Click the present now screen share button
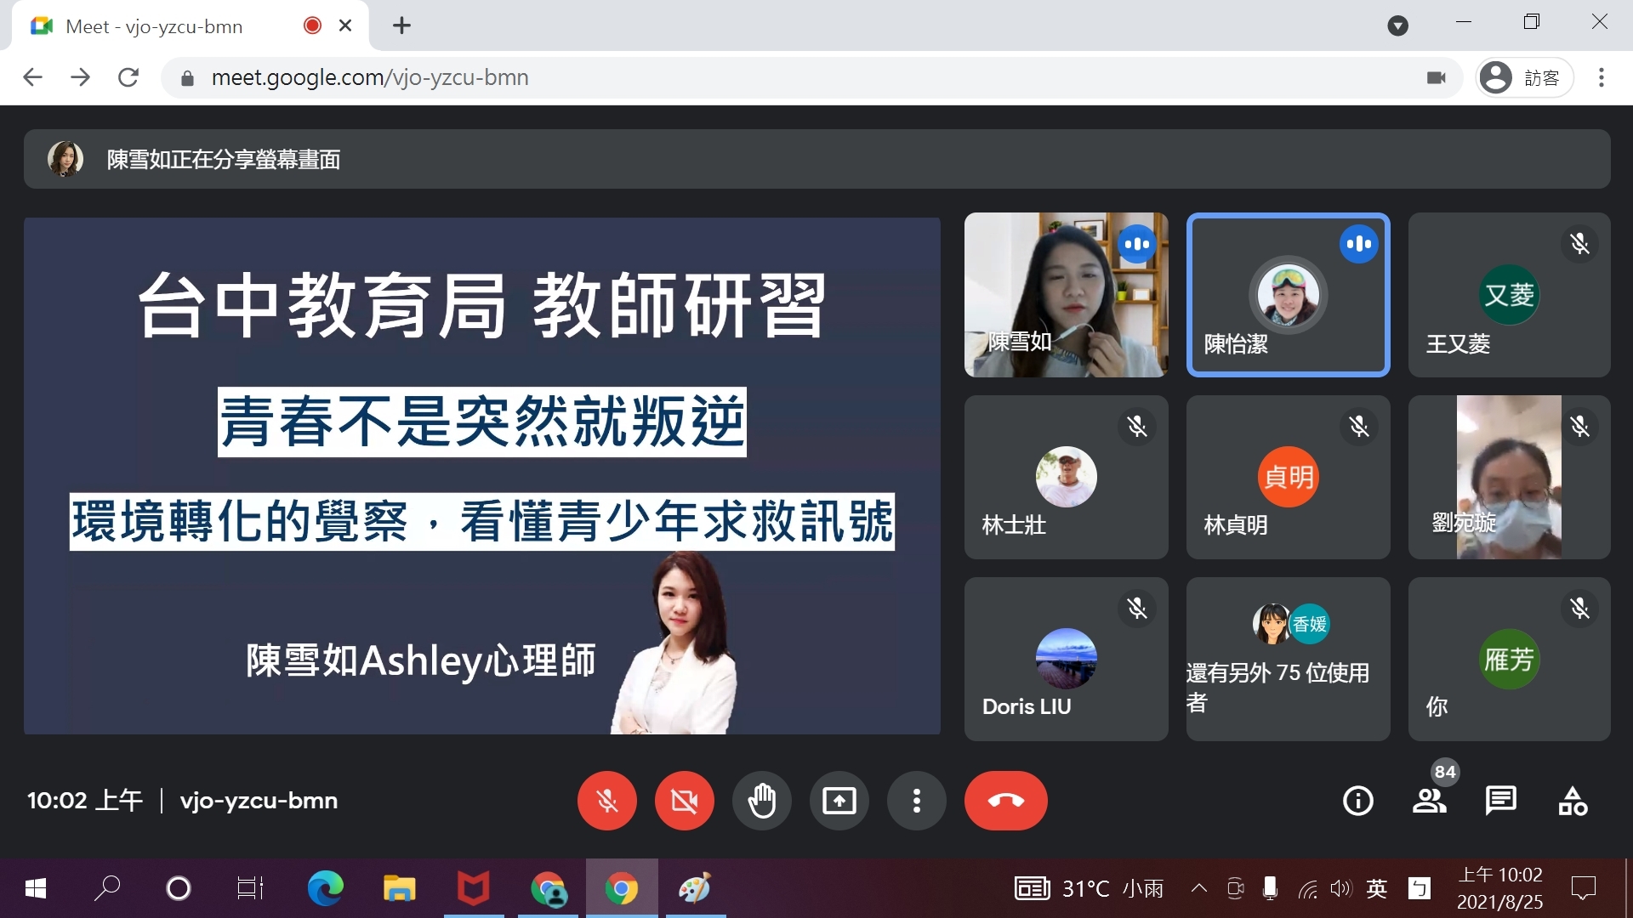 point(839,801)
